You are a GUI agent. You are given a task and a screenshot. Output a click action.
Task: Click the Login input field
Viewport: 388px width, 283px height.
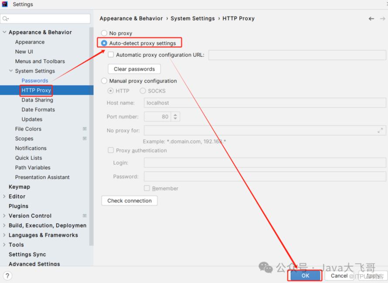(x=265, y=163)
